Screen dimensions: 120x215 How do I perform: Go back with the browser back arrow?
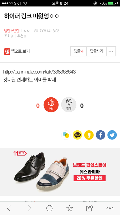pos(9,208)
